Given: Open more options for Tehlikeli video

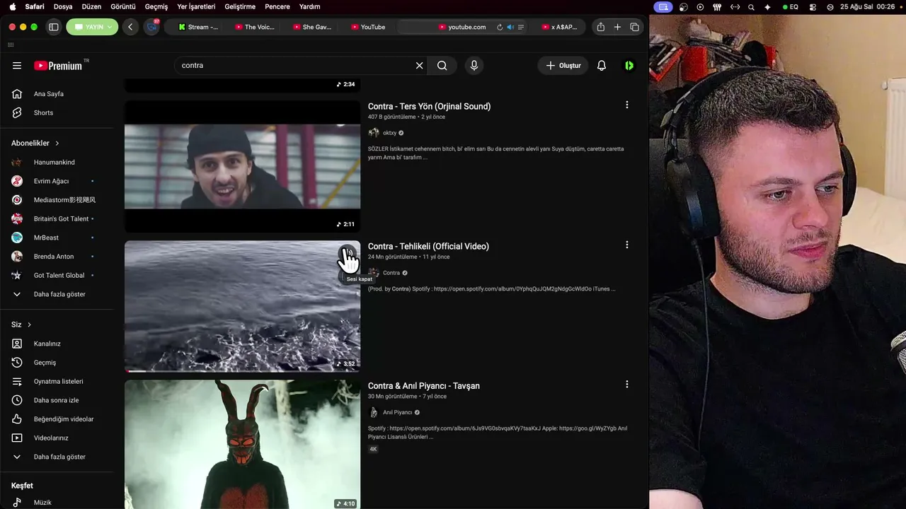Looking at the screenshot, I should point(626,245).
